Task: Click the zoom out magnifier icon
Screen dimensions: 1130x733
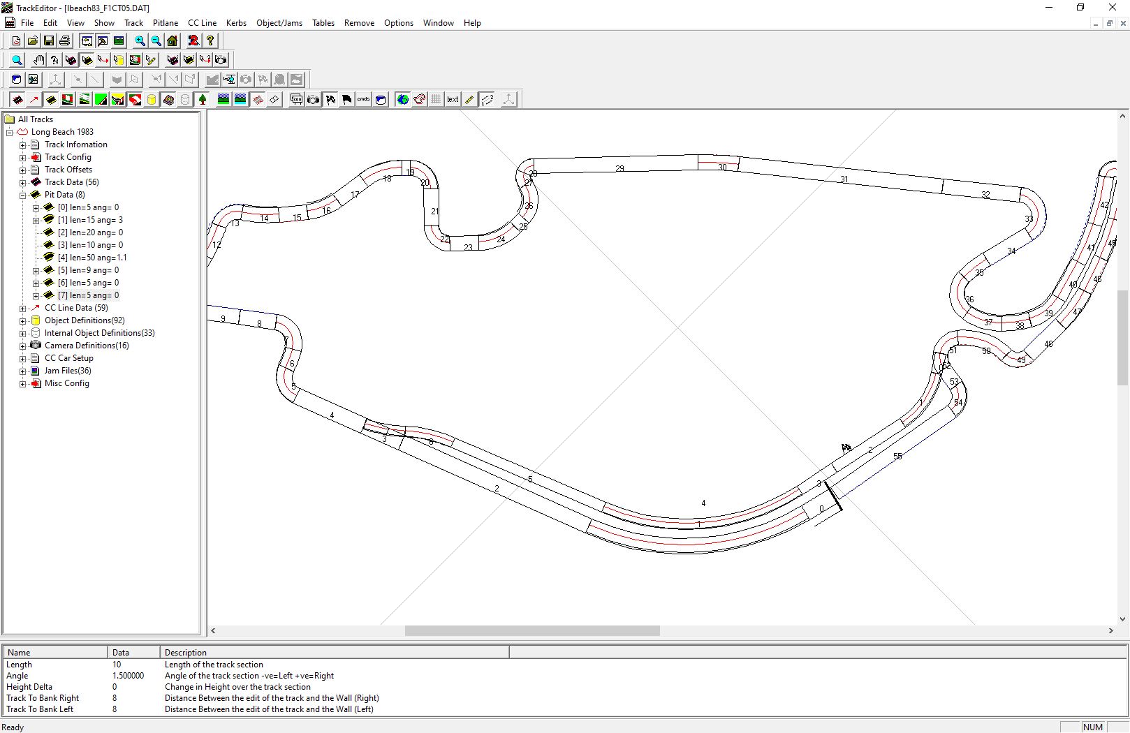Action: click(156, 41)
